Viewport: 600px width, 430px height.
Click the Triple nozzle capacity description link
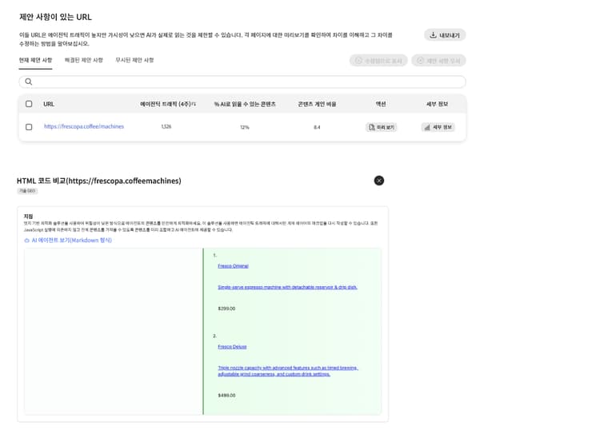288,371
